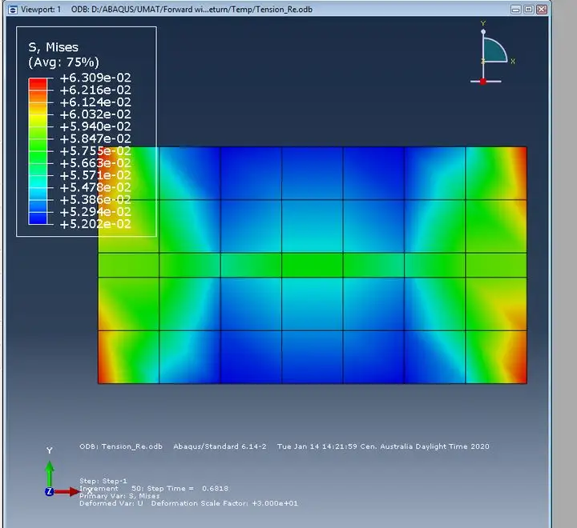Click the blue Z circle of the orientation triad
Image resolution: width=577 pixels, height=528 pixels.
pyautogui.click(x=50, y=492)
